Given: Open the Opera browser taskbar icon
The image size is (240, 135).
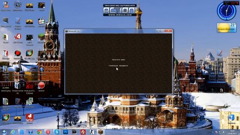Looking at the screenshot, I should click(48, 132).
